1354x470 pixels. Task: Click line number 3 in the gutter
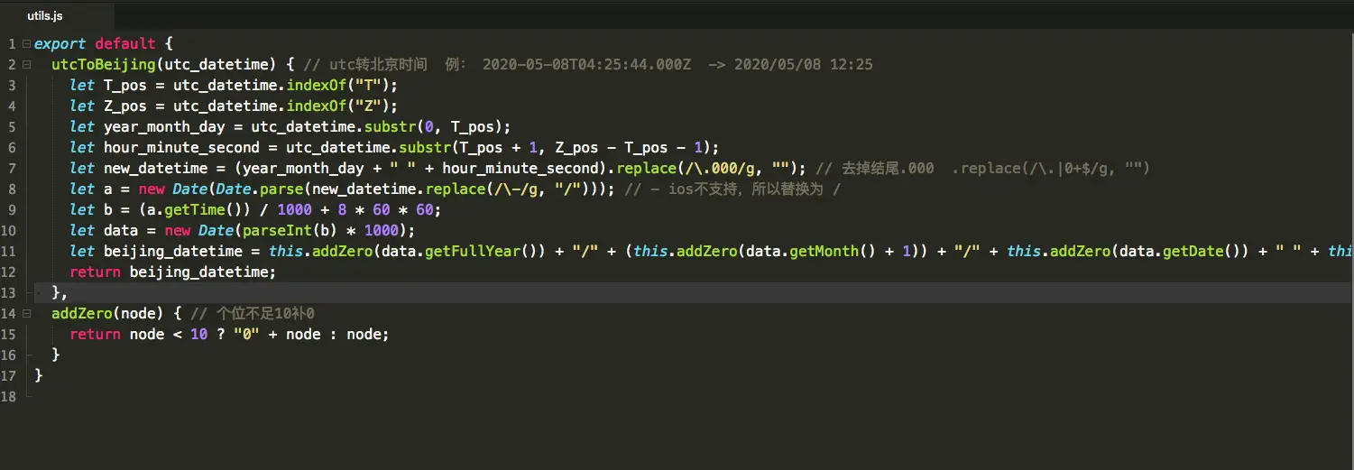[11, 85]
